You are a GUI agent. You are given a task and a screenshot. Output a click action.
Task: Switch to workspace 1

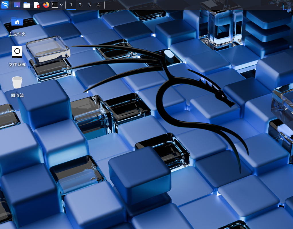(71, 5)
